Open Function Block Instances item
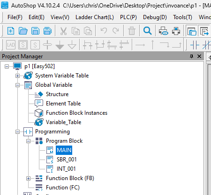 76,113
